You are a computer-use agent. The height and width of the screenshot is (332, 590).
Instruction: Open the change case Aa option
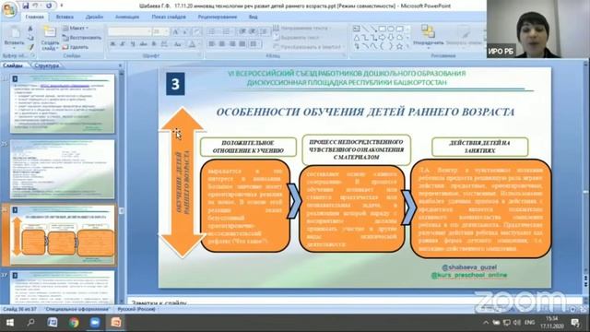(178, 44)
